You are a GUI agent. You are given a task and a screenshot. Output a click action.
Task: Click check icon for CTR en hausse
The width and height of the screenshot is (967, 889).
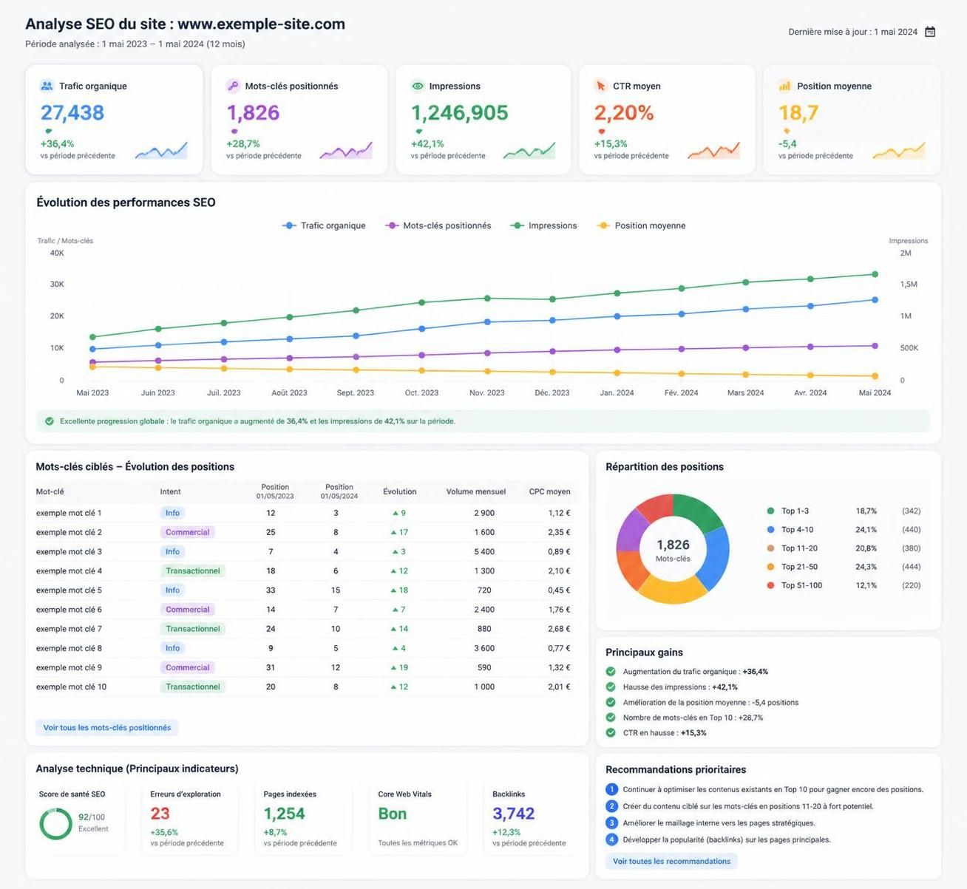click(611, 732)
